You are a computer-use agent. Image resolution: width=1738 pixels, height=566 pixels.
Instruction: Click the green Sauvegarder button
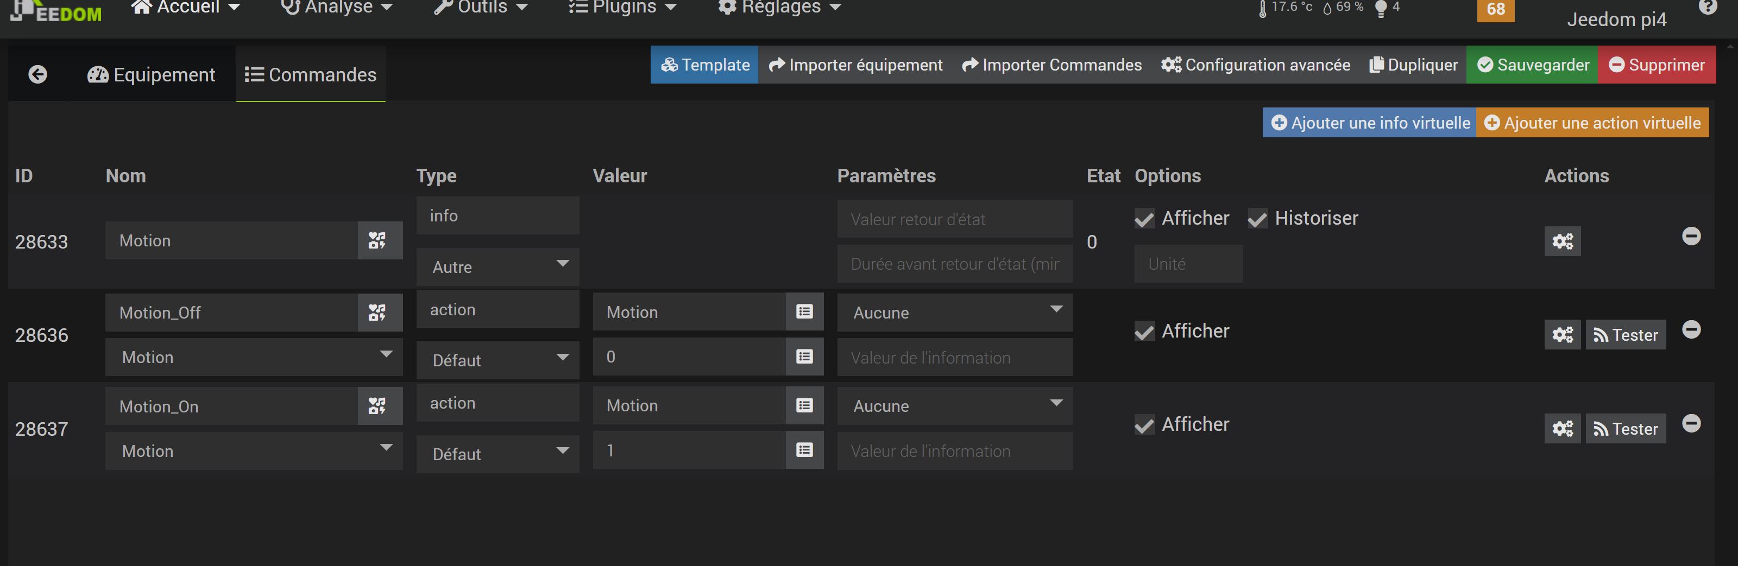pyautogui.click(x=1532, y=65)
